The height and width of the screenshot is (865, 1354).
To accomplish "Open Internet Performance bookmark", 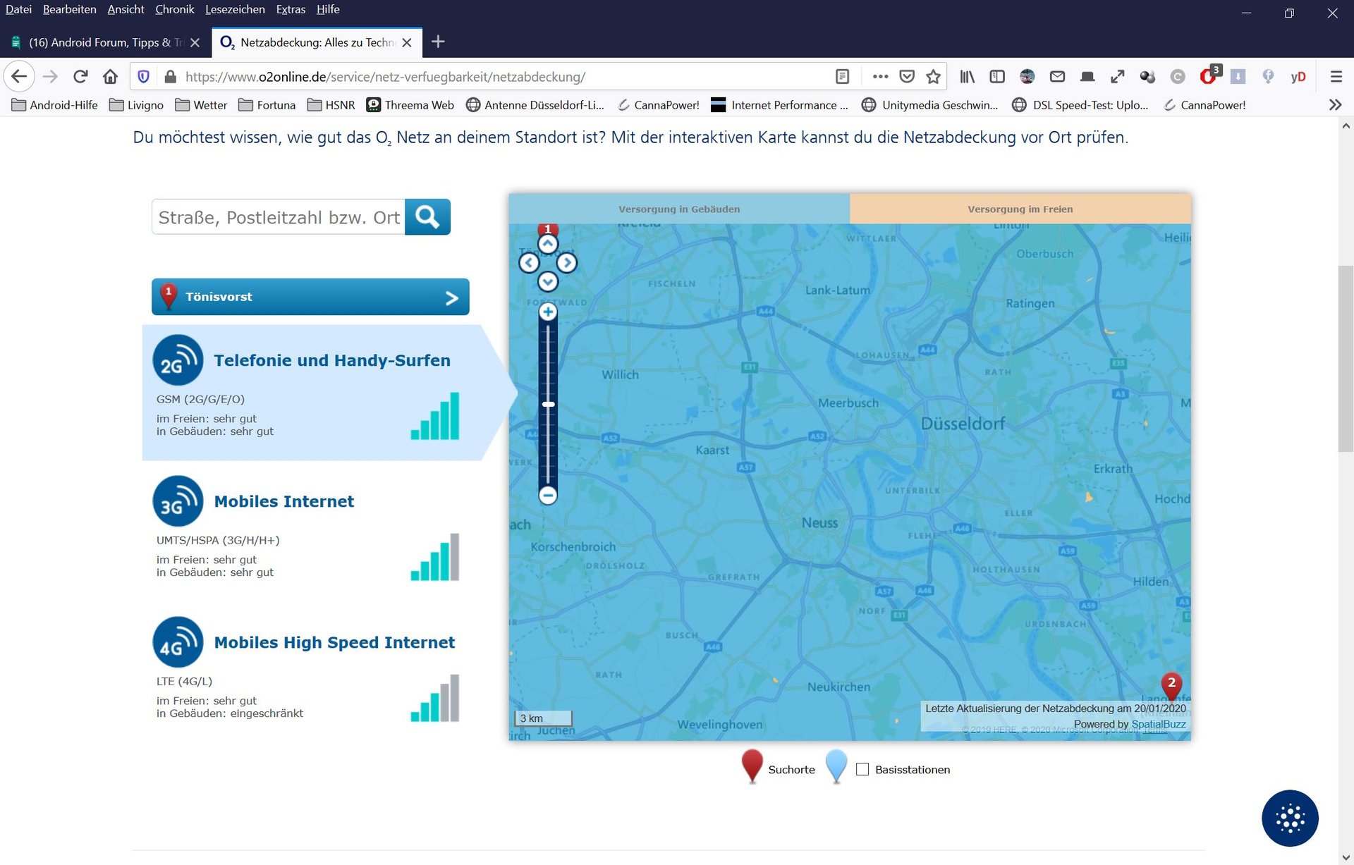I will [780, 104].
